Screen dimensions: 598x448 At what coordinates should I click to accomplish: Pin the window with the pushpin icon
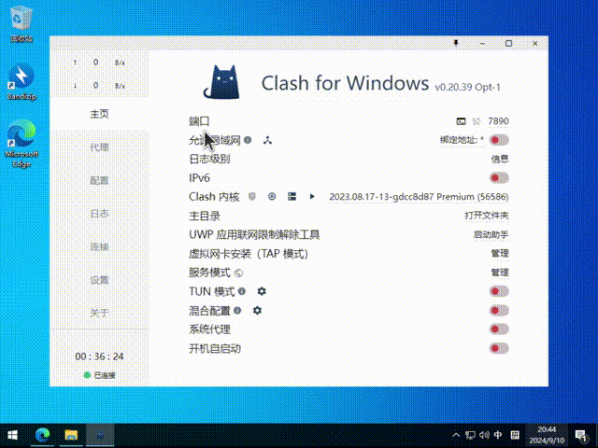tap(456, 43)
